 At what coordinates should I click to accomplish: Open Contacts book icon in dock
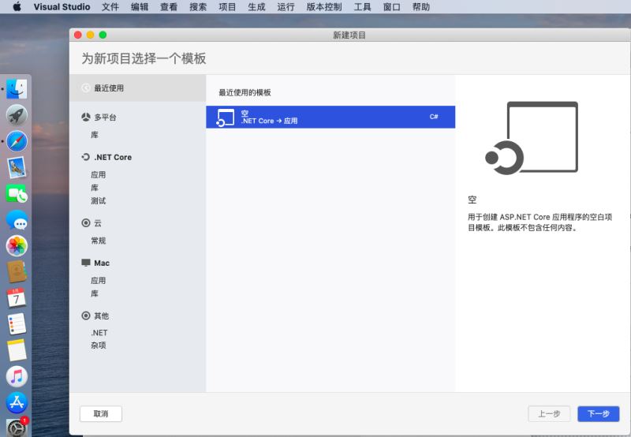tap(17, 272)
